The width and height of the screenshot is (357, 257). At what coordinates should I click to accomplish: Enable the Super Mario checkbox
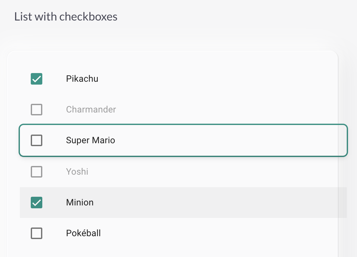(x=36, y=140)
